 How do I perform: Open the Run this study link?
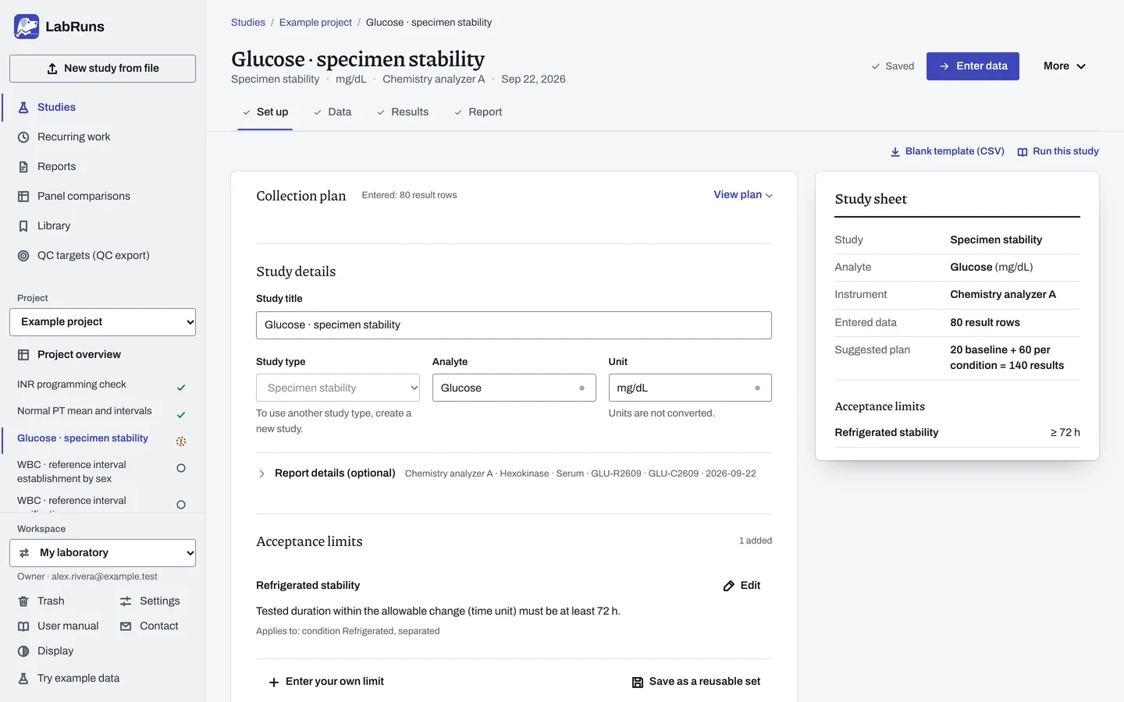(1058, 151)
